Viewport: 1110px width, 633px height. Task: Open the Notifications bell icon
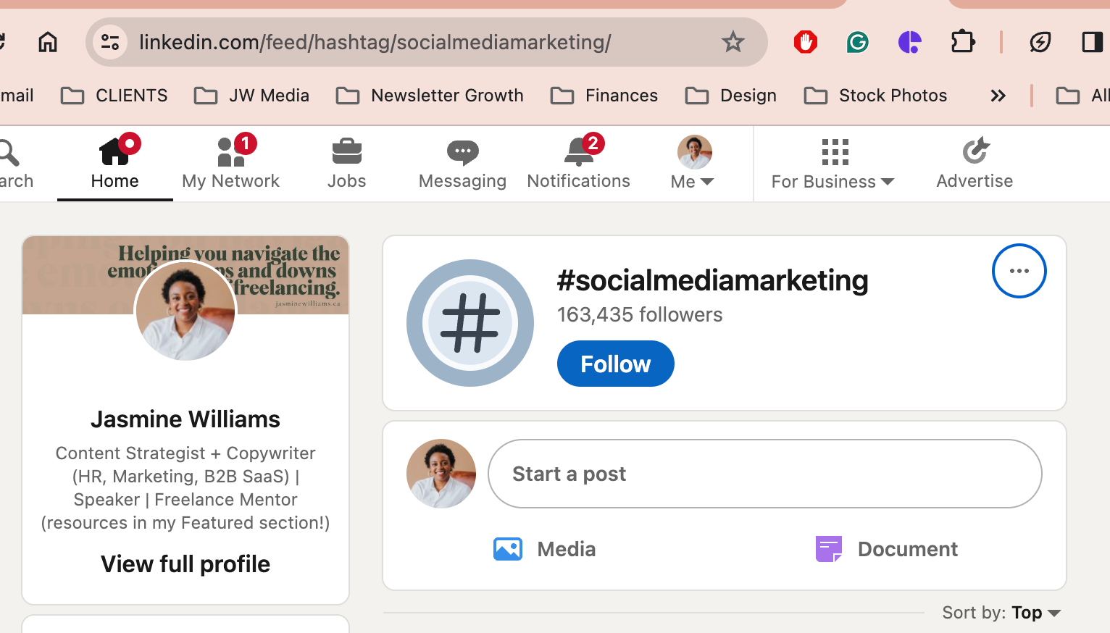pyautogui.click(x=580, y=151)
